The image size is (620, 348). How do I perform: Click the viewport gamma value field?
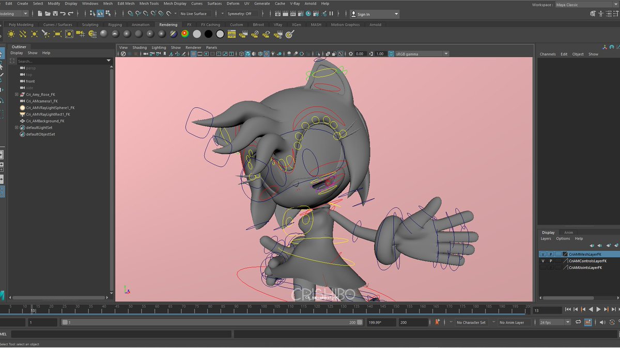click(380, 54)
